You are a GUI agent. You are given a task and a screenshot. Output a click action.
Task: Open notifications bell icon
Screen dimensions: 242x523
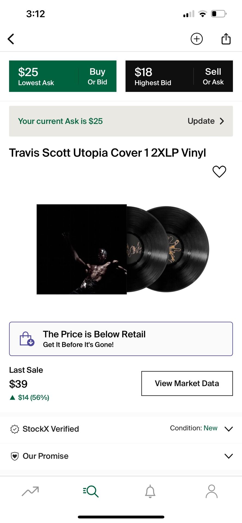point(150,491)
